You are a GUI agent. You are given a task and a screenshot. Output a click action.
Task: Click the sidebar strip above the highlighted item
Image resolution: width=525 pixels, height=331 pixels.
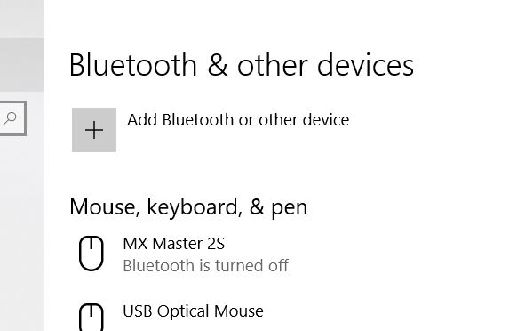[x=22, y=19]
